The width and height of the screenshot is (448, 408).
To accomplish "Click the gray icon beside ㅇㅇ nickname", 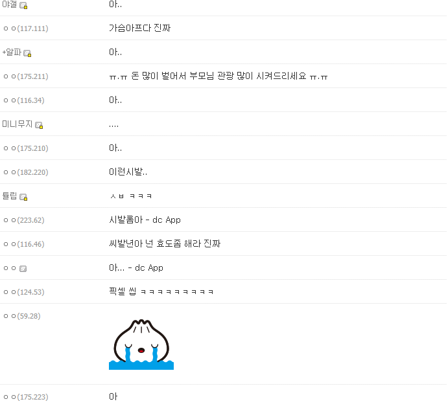I will coord(23,269).
